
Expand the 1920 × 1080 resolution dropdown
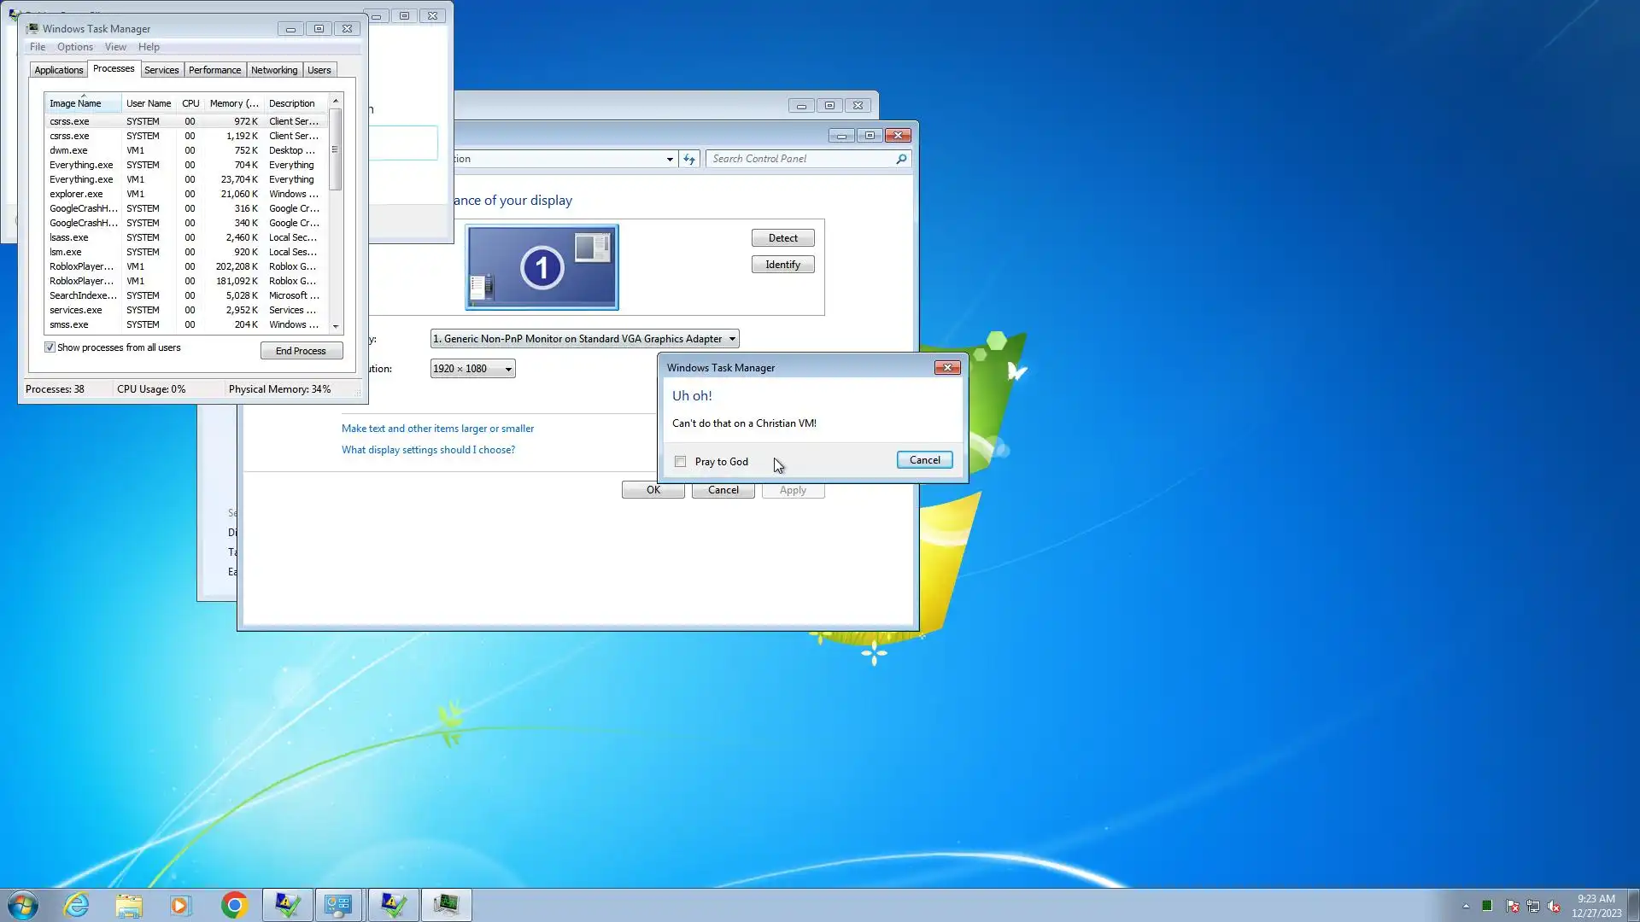point(472,369)
